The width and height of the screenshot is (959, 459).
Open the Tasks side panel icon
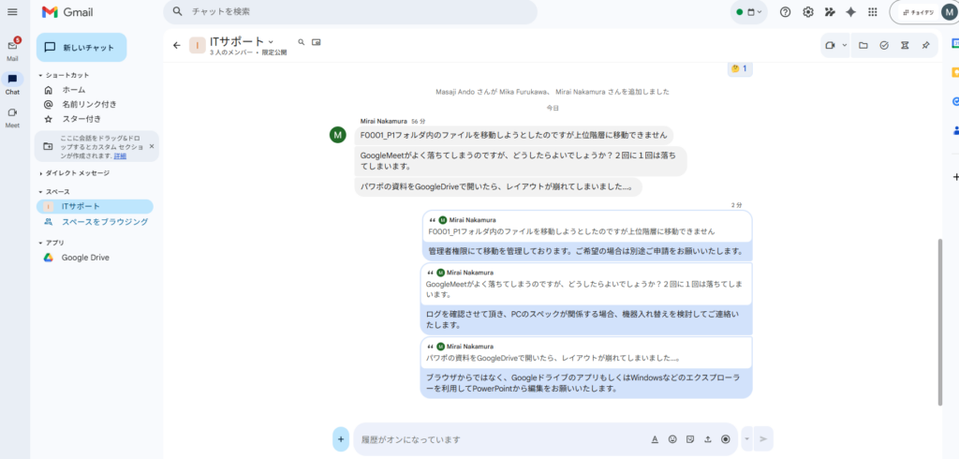tap(954, 101)
